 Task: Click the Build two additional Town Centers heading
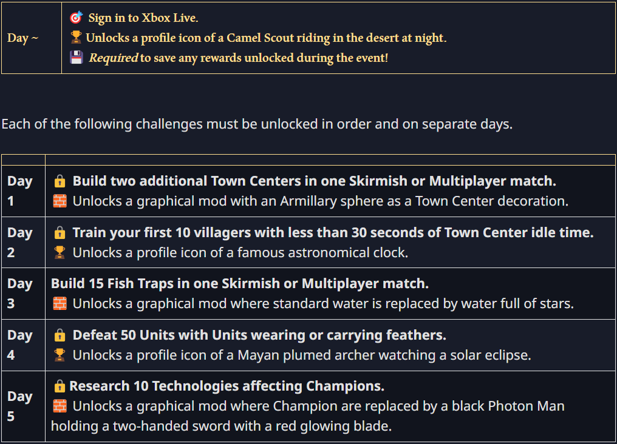point(314,181)
